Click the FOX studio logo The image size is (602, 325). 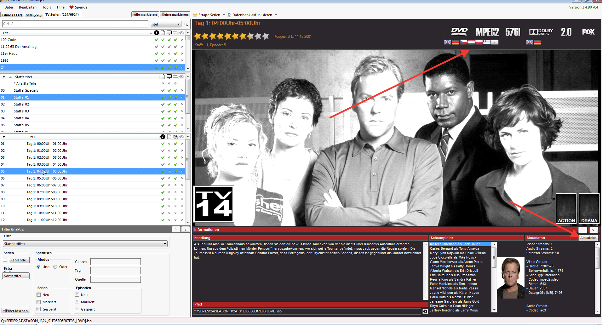[x=588, y=32]
